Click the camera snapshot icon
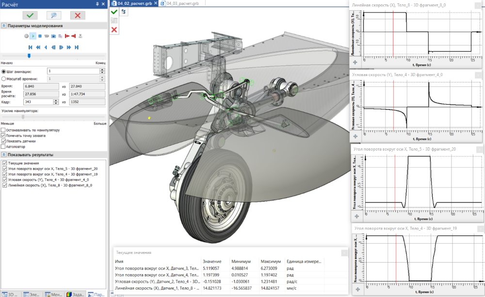This screenshot has height=297, width=485. click(53, 36)
